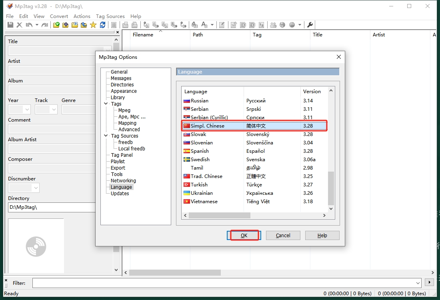Open the File menu
This screenshot has width=440, height=300.
pos(10,16)
